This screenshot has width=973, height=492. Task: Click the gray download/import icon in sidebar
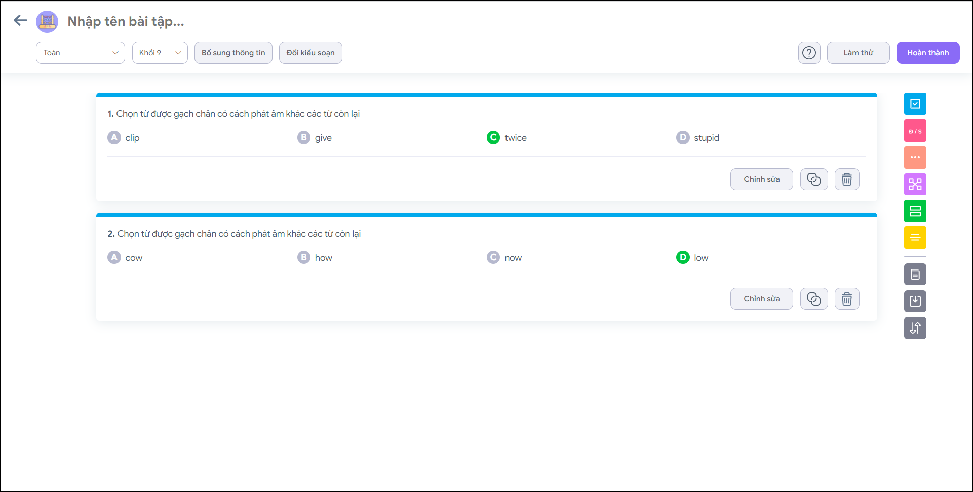pyautogui.click(x=915, y=301)
